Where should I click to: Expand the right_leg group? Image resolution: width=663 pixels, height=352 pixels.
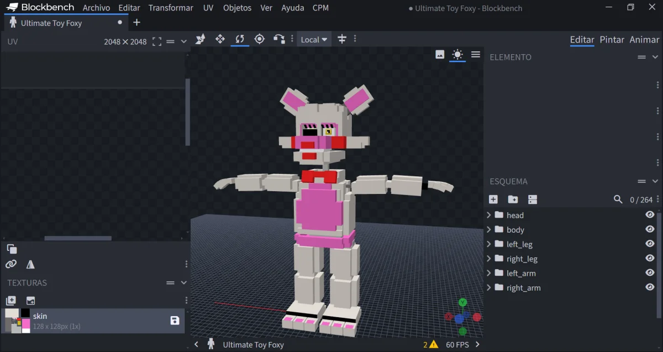[488, 258]
